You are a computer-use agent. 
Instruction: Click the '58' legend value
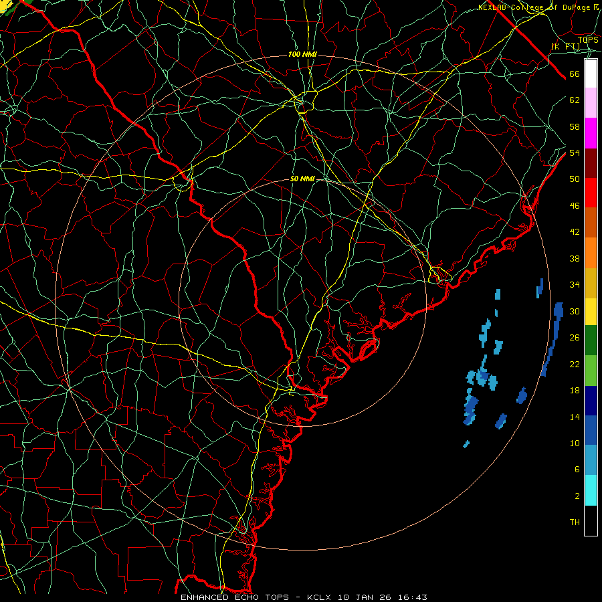tap(575, 126)
